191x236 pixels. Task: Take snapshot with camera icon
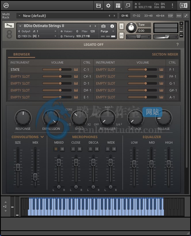[x=103, y=26]
